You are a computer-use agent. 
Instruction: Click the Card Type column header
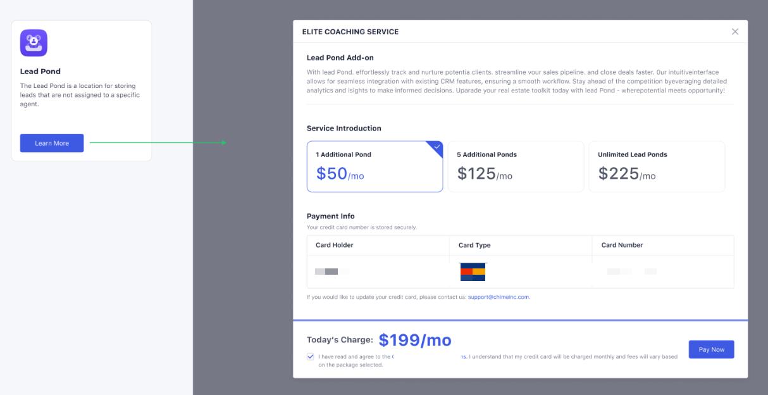point(474,245)
